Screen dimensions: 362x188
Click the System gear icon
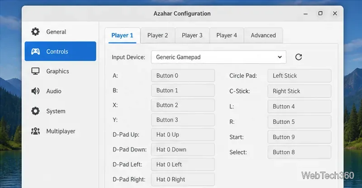point(35,111)
